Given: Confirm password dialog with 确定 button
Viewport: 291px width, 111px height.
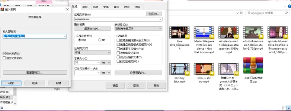Looking at the screenshot, I should (x=11, y=83).
